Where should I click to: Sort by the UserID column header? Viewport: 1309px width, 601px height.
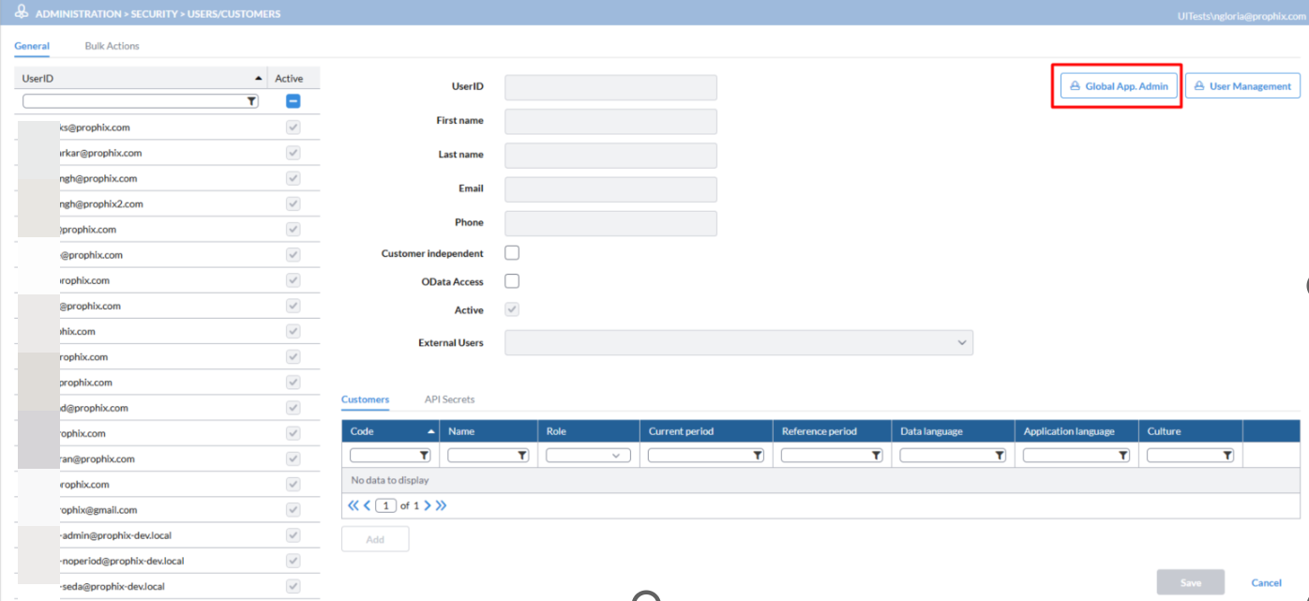(141, 79)
